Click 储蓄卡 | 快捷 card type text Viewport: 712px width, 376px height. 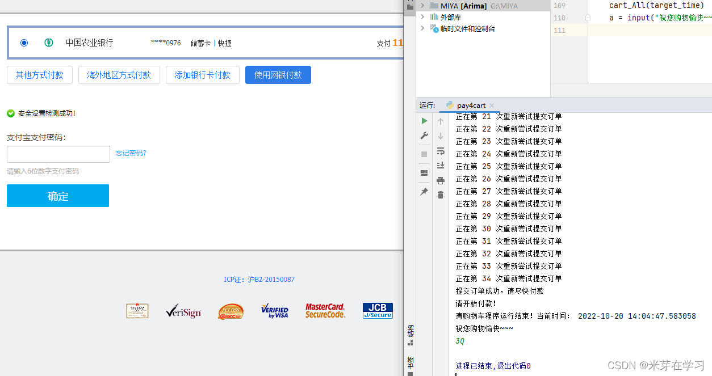pos(211,43)
